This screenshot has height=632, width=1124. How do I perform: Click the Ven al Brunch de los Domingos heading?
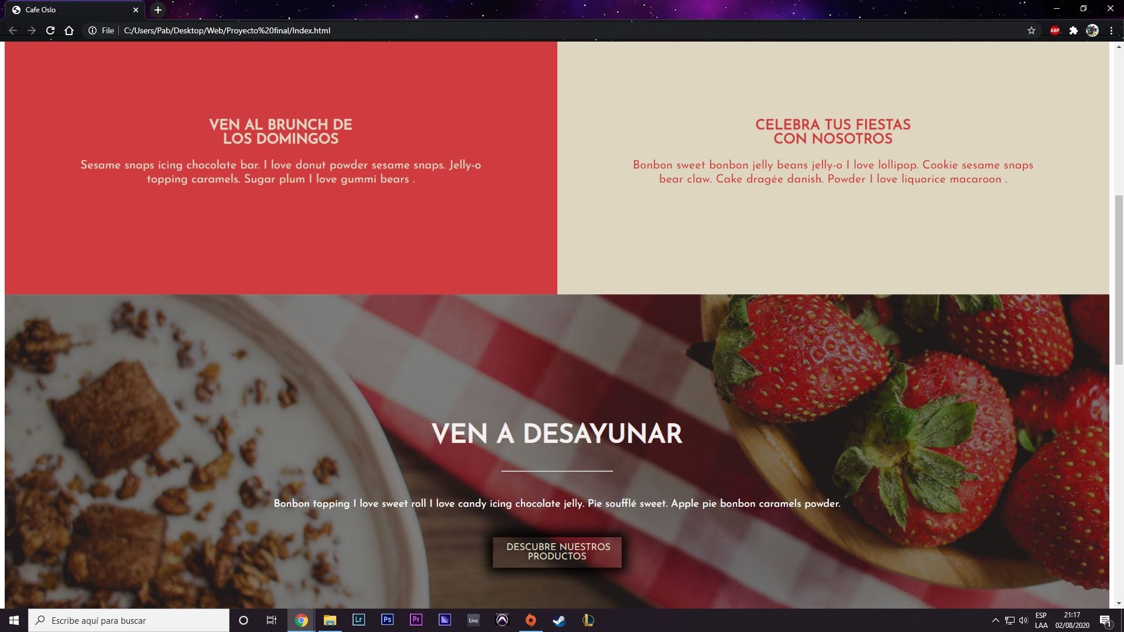tap(281, 132)
